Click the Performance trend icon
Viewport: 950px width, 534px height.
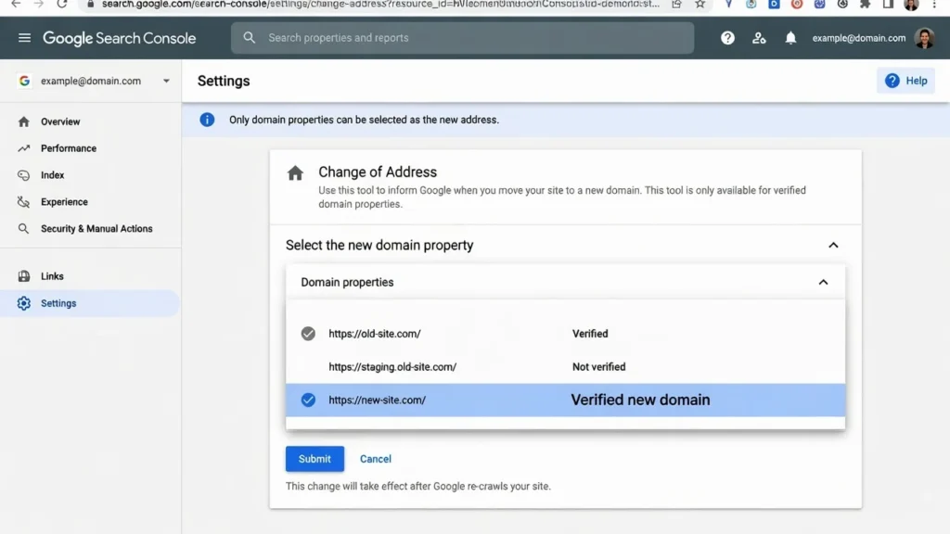(23, 148)
